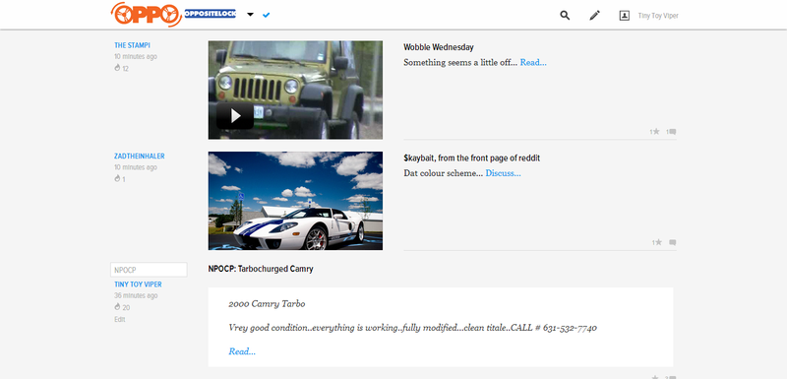Expand the blog dropdown arrow

click(250, 15)
